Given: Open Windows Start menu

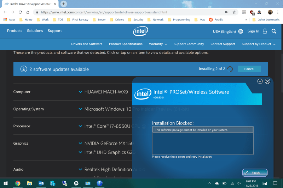Looking at the screenshot, I should 6,183.
